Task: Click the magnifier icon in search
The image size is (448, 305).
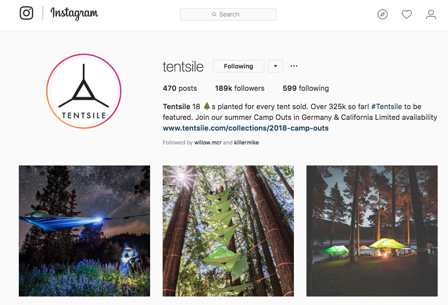Action: coord(214,14)
